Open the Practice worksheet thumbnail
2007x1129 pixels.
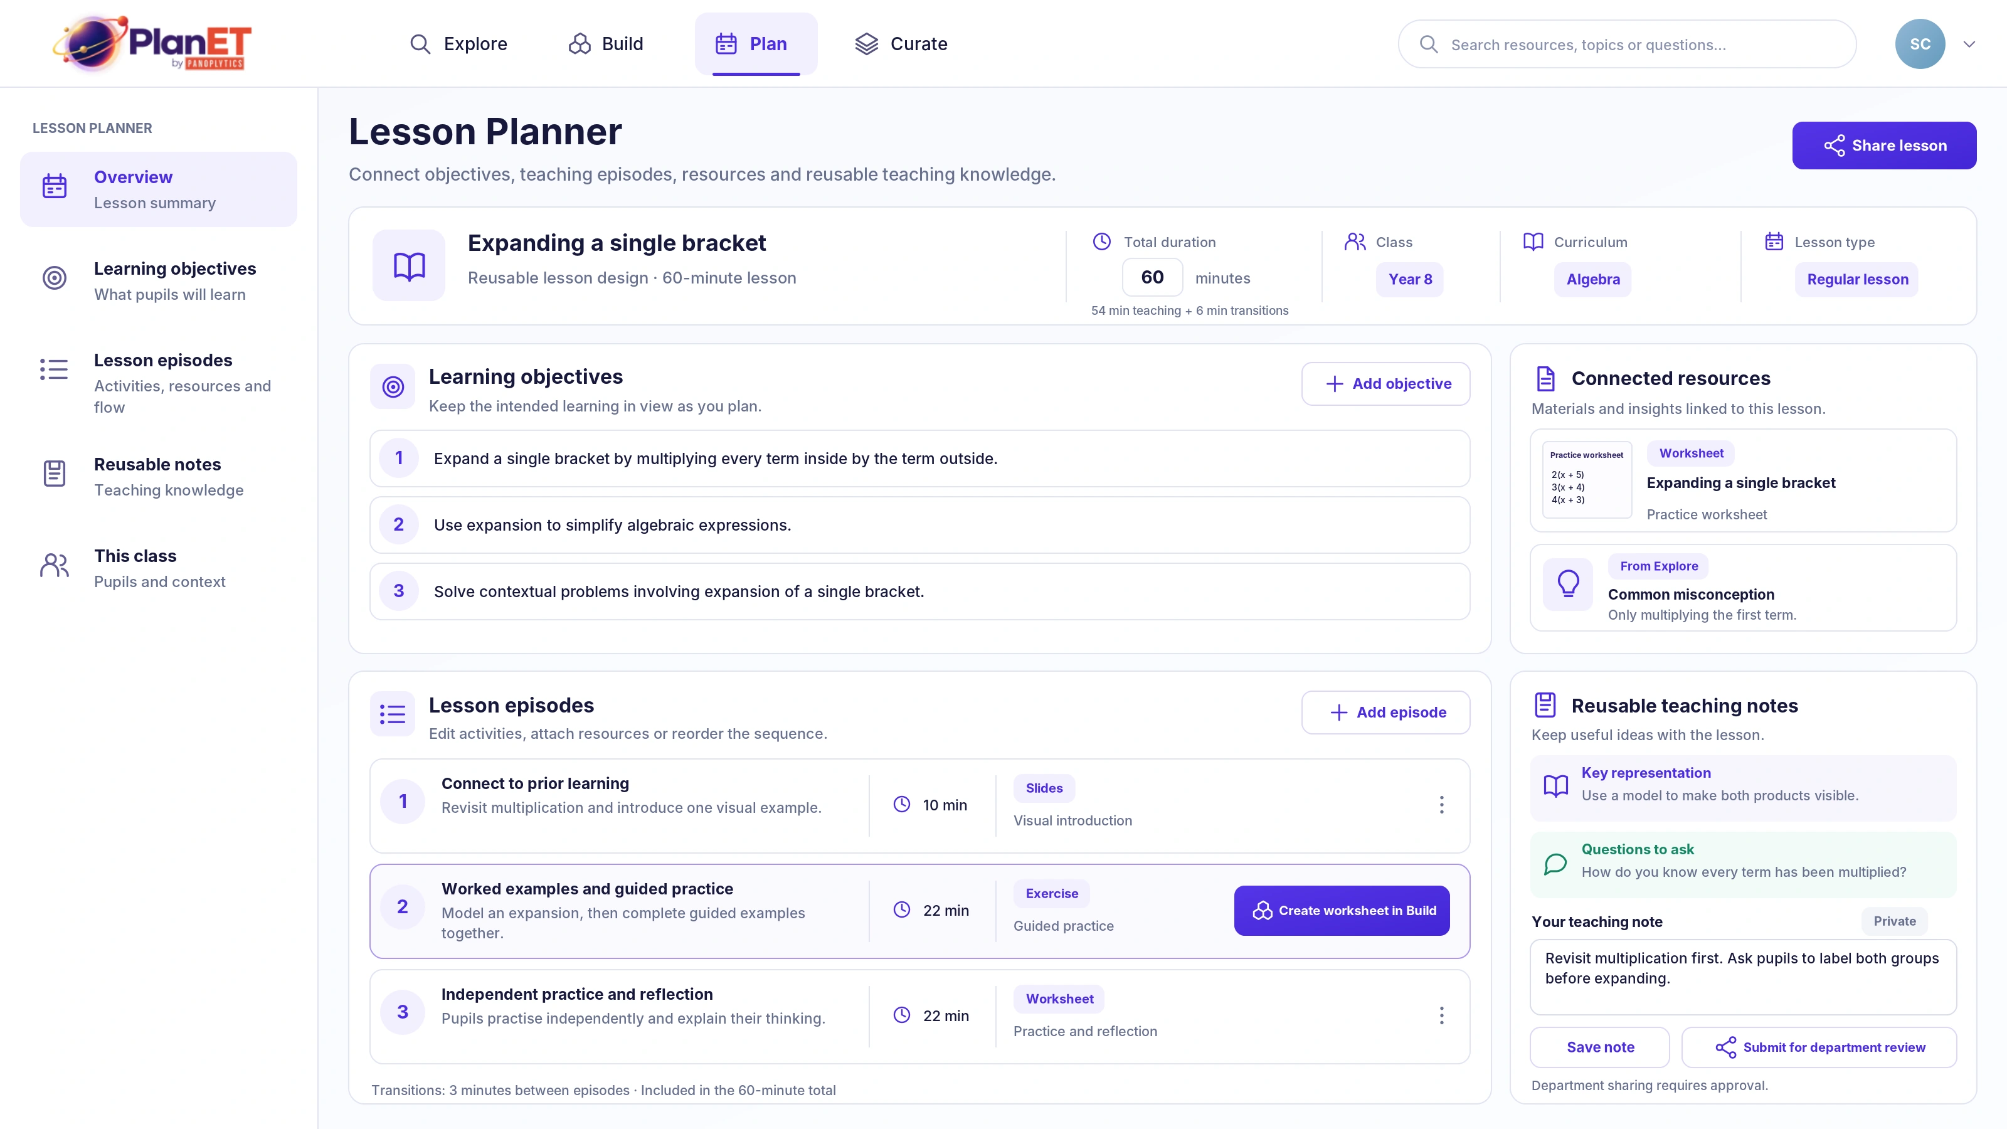[1587, 479]
